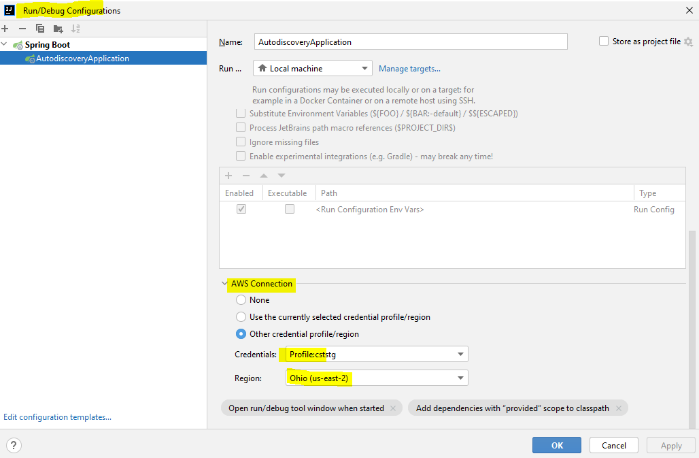Image resolution: width=699 pixels, height=458 pixels.
Task: Remove the selected configuration with minus icon
Action: 22,29
